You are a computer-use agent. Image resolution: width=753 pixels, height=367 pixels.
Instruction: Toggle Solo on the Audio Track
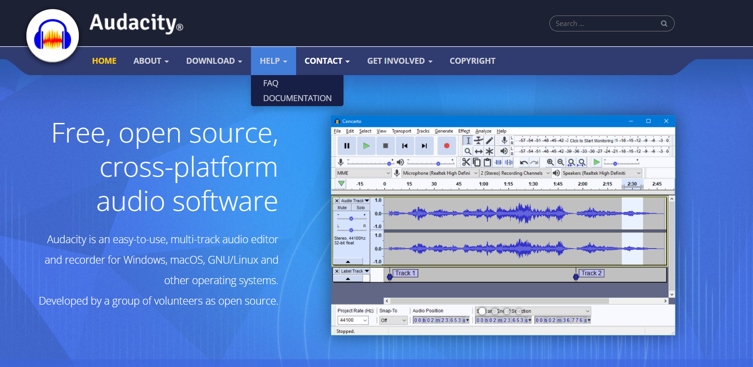pos(360,208)
